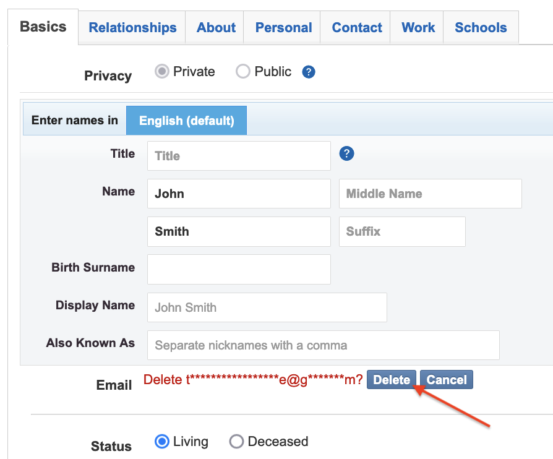The image size is (553, 459).
Task: Switch to the Work tab
Action: click(418, 27)
